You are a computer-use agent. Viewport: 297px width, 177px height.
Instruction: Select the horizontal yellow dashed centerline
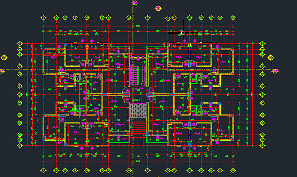[139, 69]
